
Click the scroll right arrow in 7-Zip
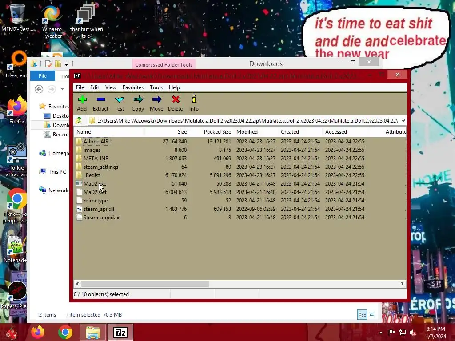pyautogui.click(x=402, y=284)
